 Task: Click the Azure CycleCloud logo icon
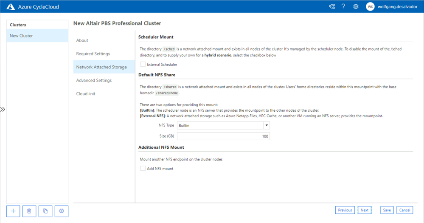click(10, 7)
